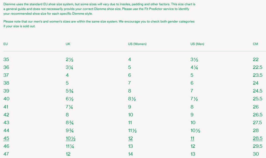The height and width of the screenshot is (158, 266).
Task: Click the underlined EU size 45 link
Action: [x=6, y=138]
